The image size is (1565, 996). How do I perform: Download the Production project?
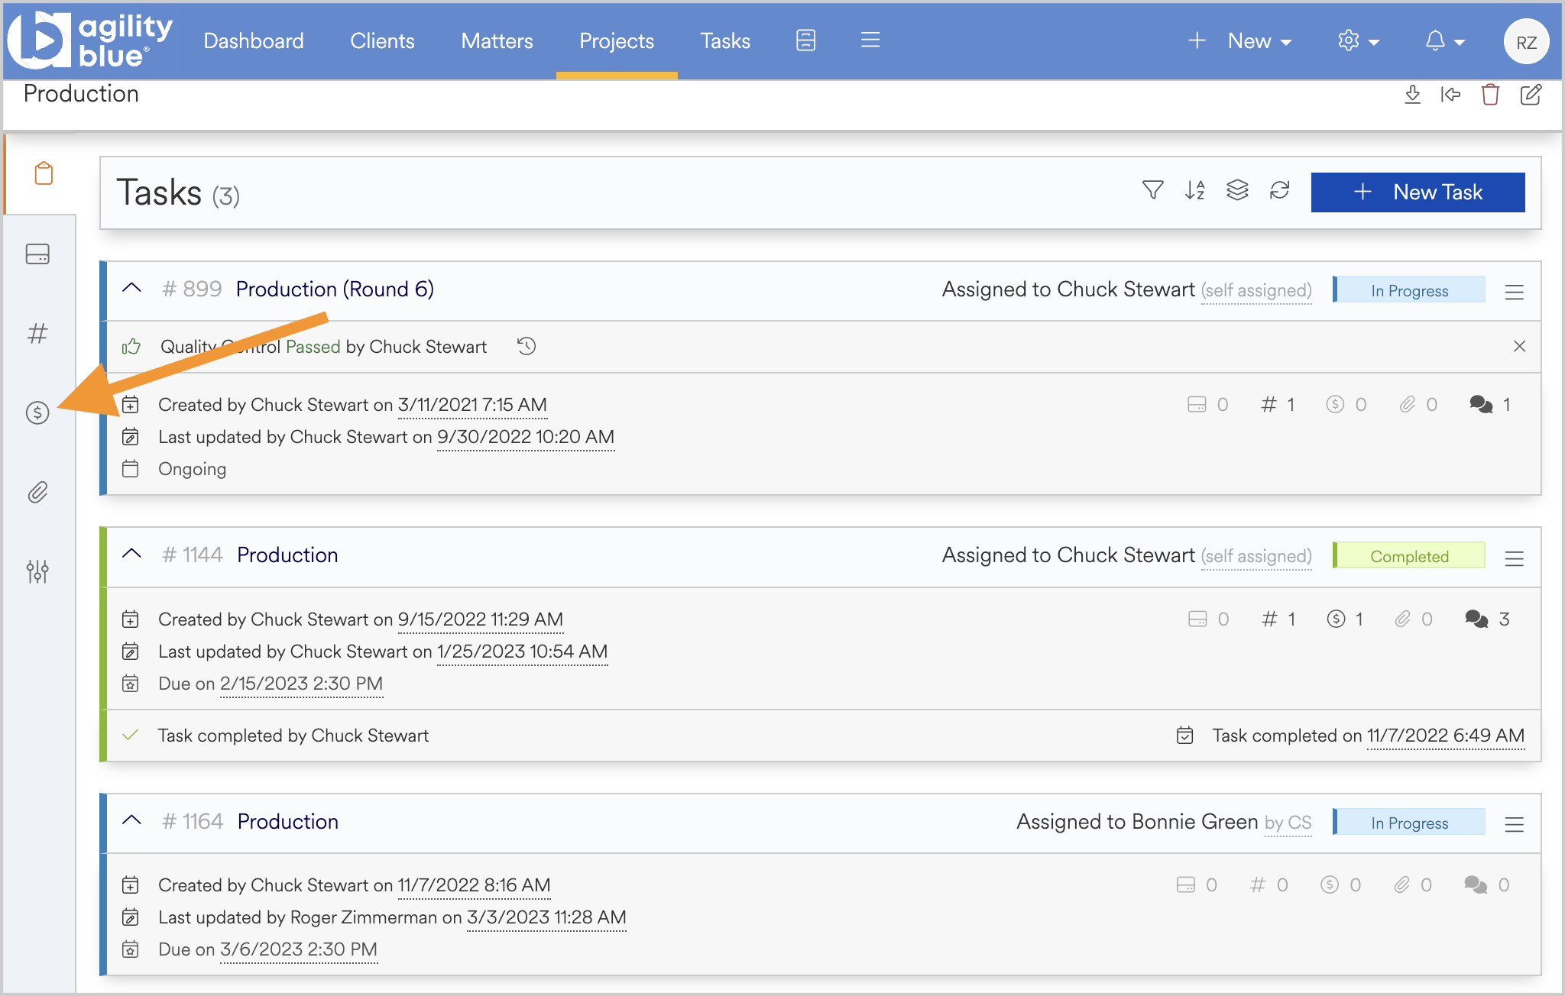(1412, 95)
